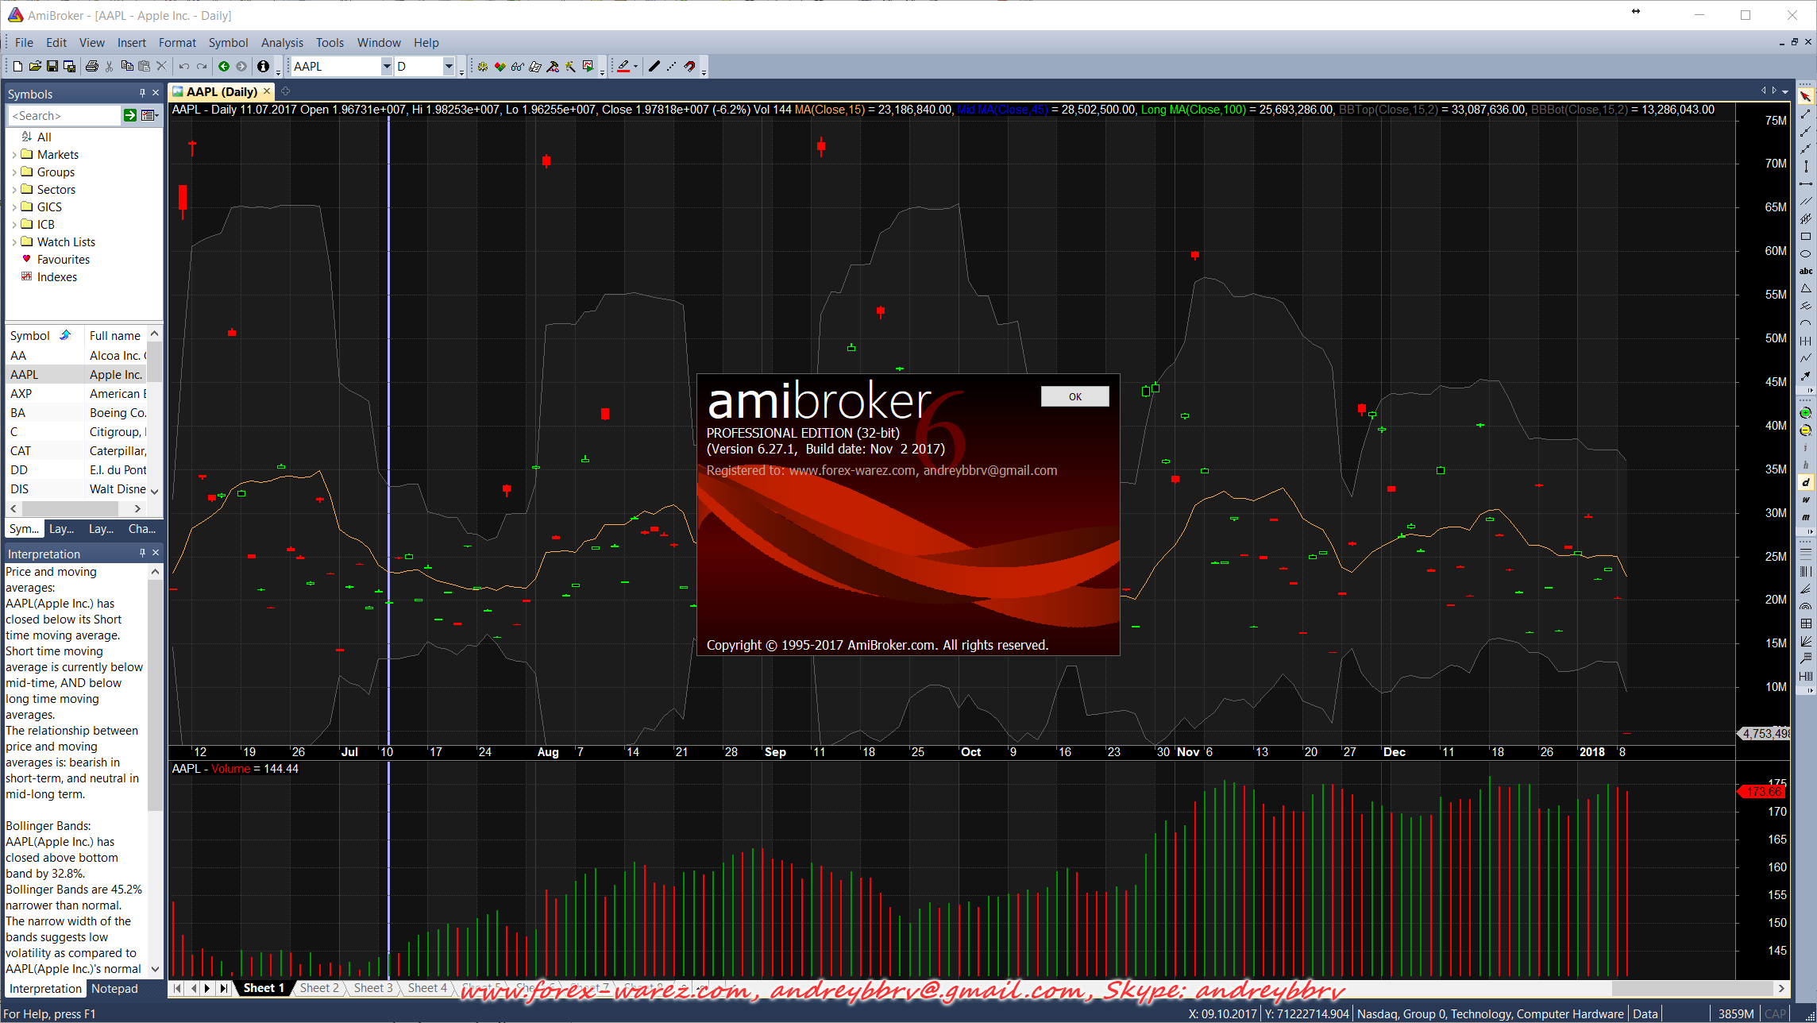The height and width of the screenshot is (1023, 1817).
Task: Open the line color picker dropdown
Action: (636, 67)
